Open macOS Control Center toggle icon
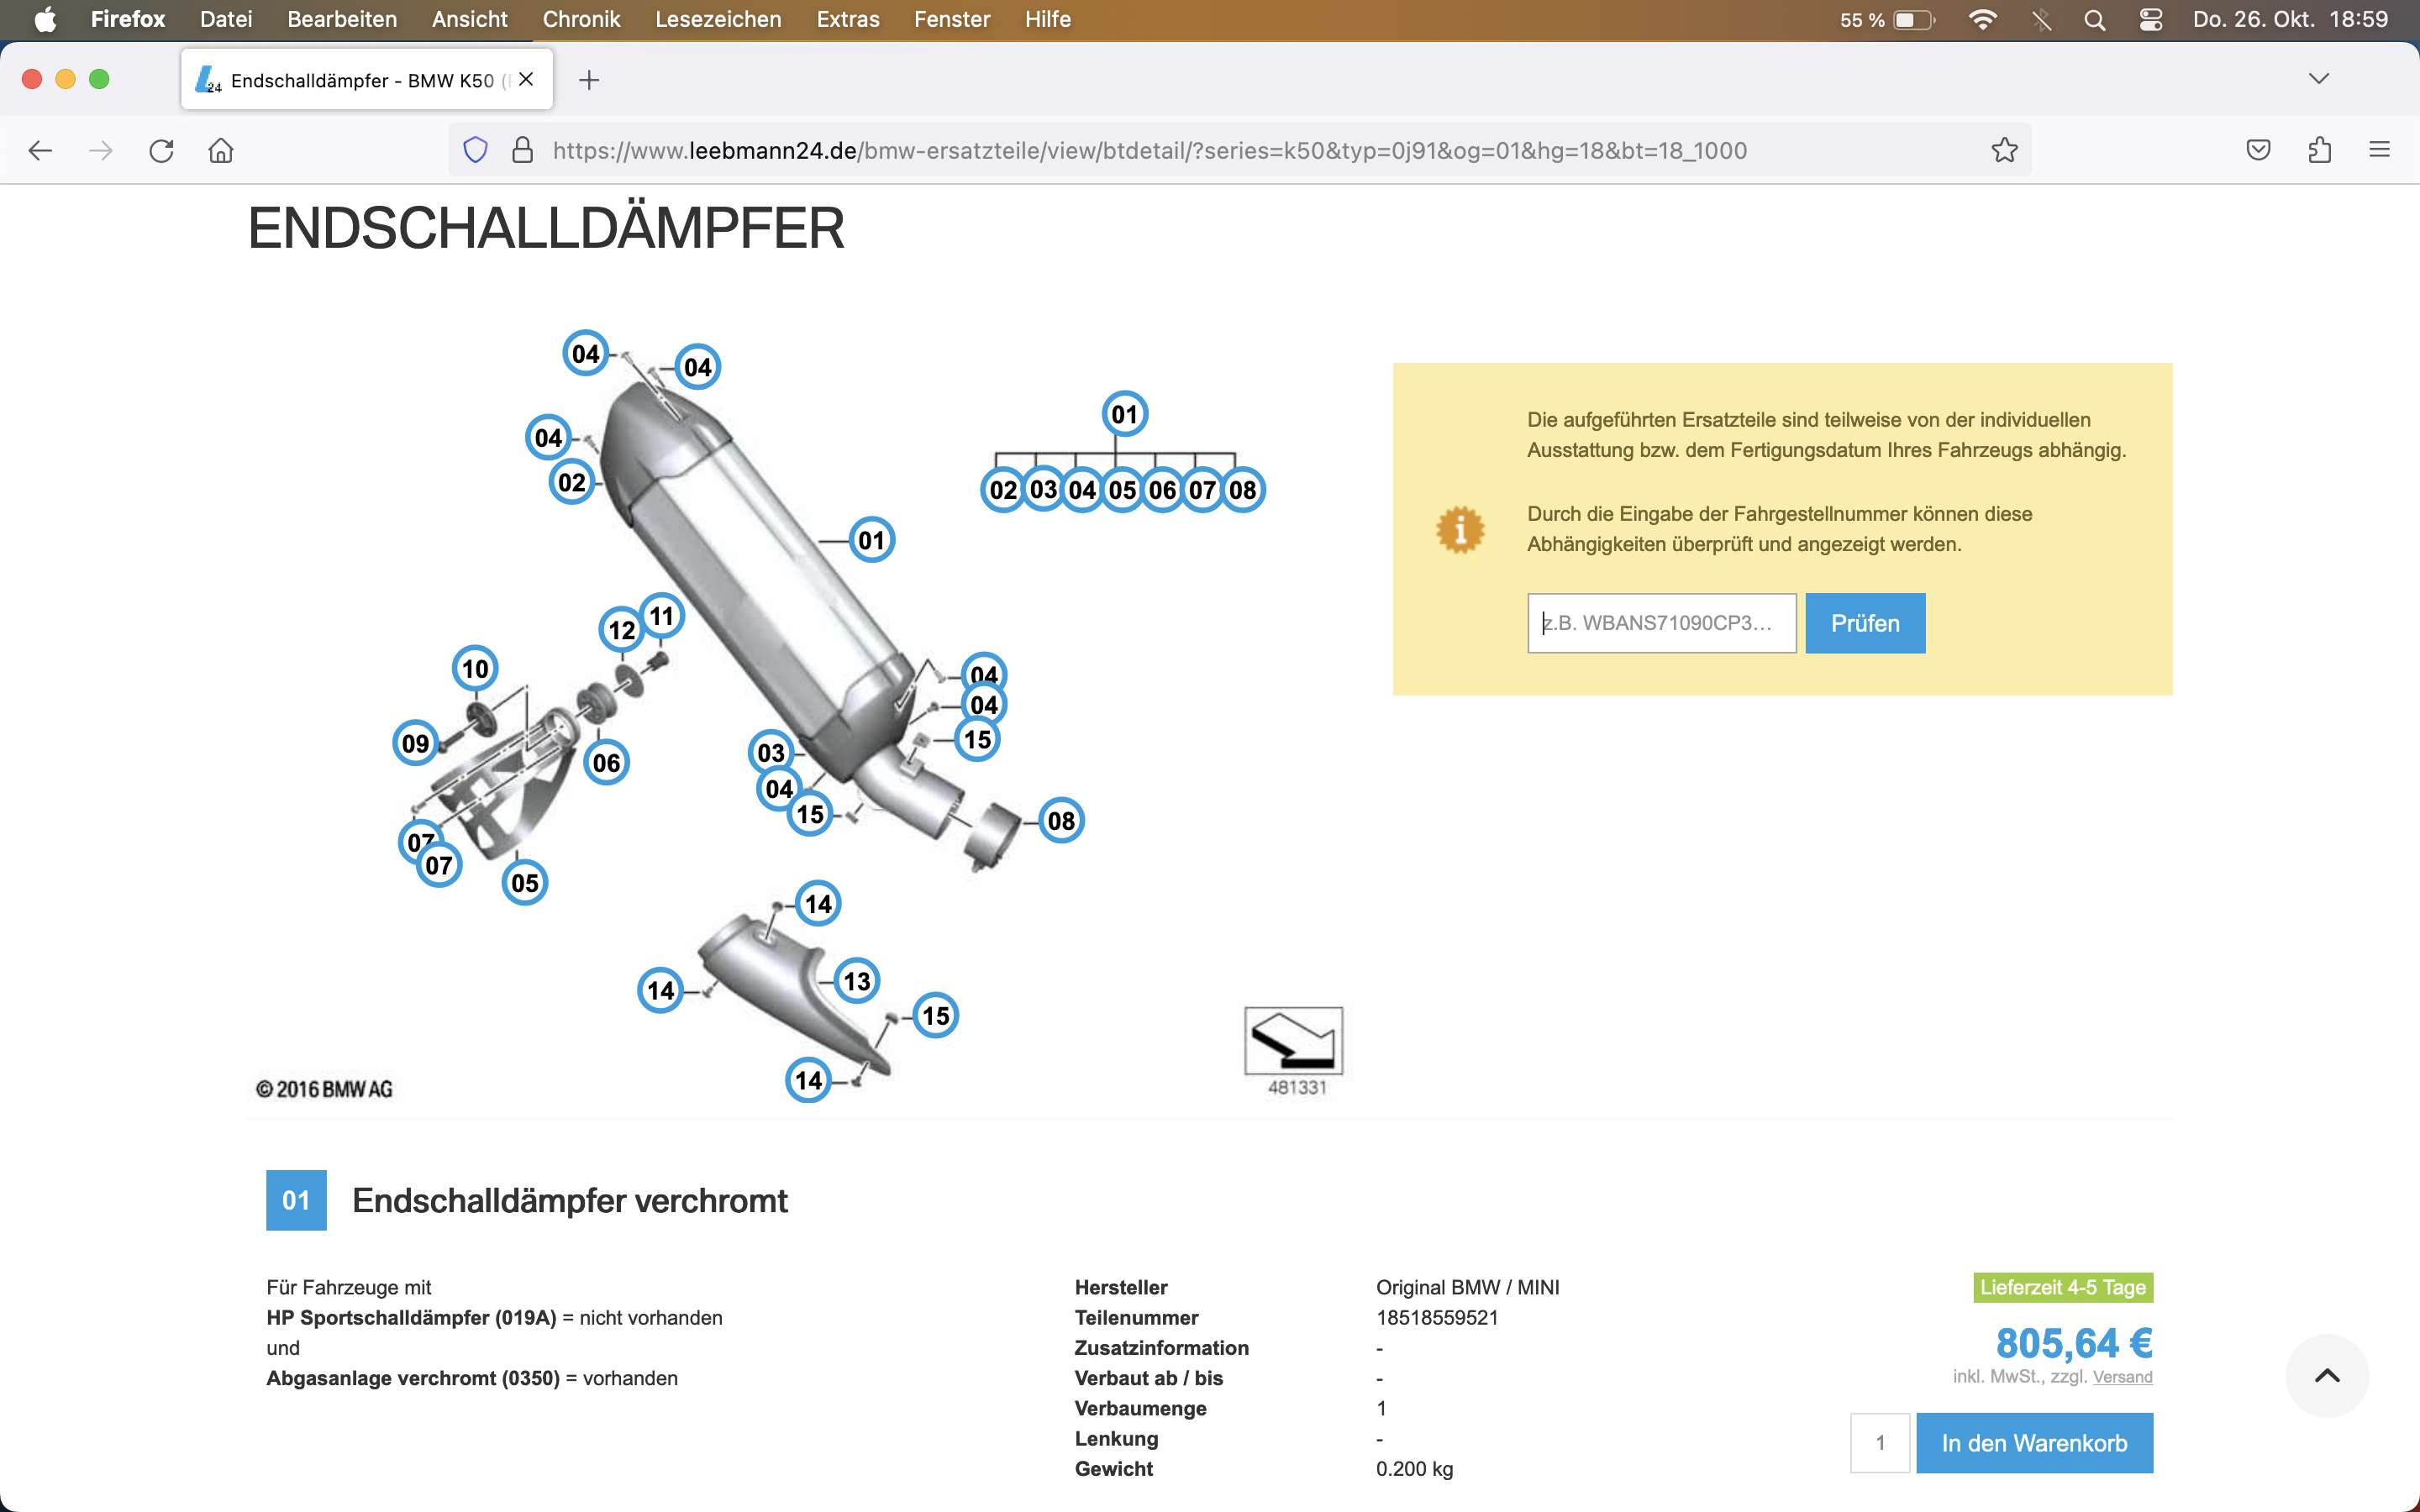Screen dimensions: 2420x1512 2150,20
